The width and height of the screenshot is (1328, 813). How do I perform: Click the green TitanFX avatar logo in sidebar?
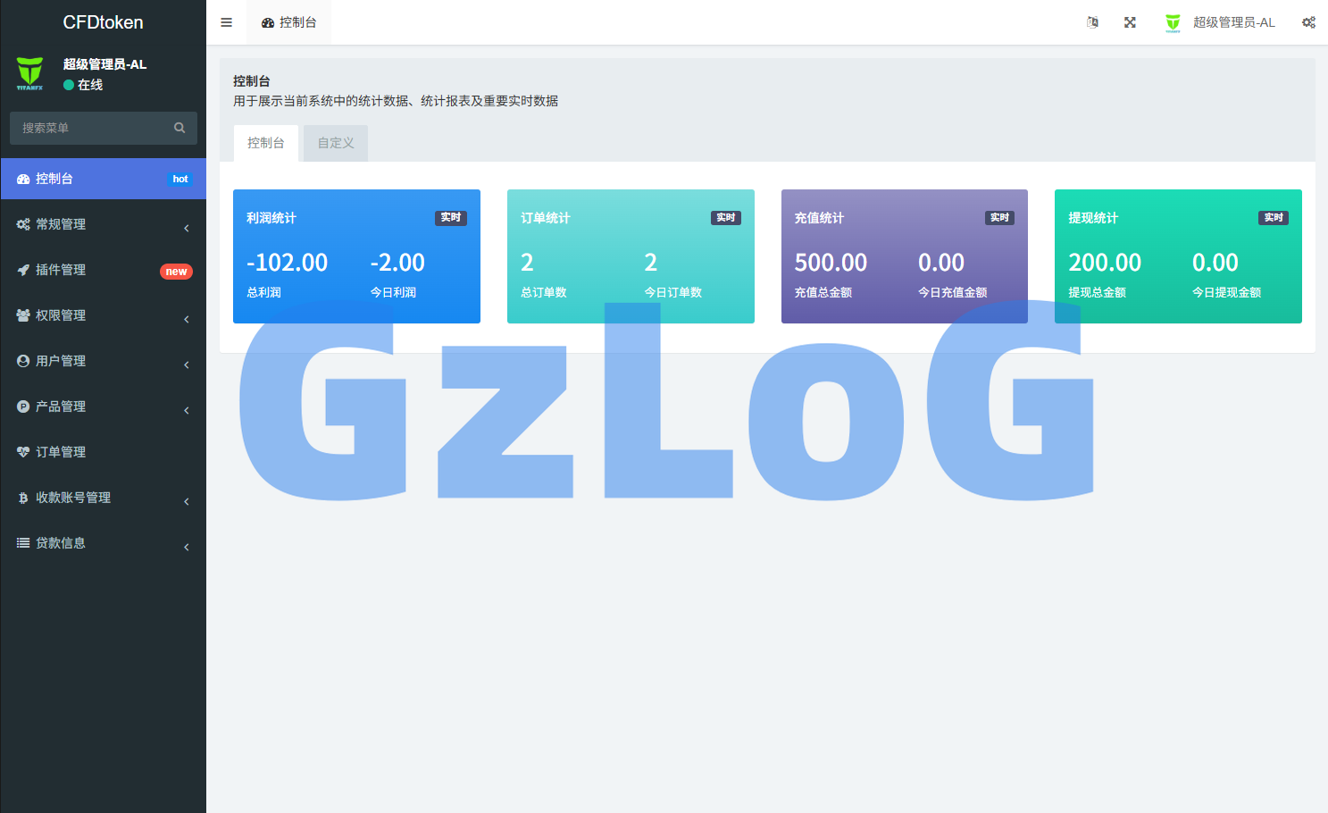[30, 73]
